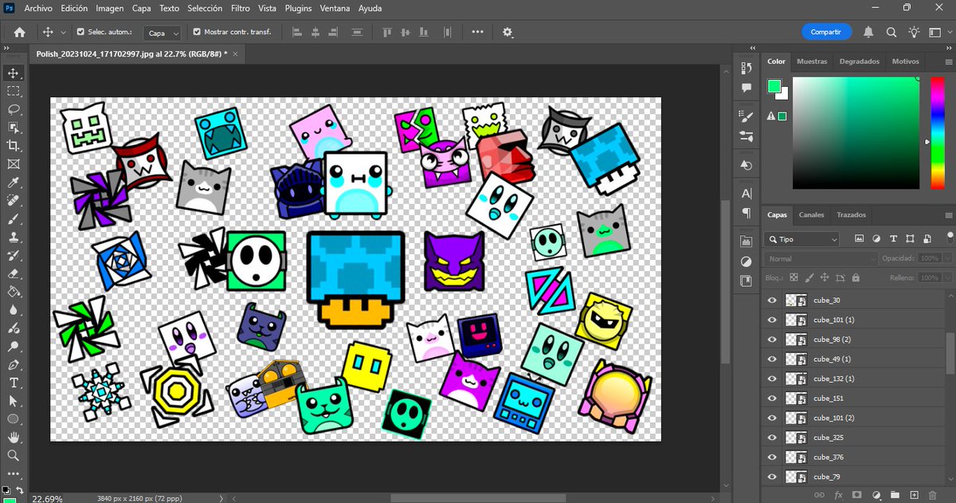
Task: Click the foreground green color swatch
Action: pyautogui.click(x=774, y=86)
